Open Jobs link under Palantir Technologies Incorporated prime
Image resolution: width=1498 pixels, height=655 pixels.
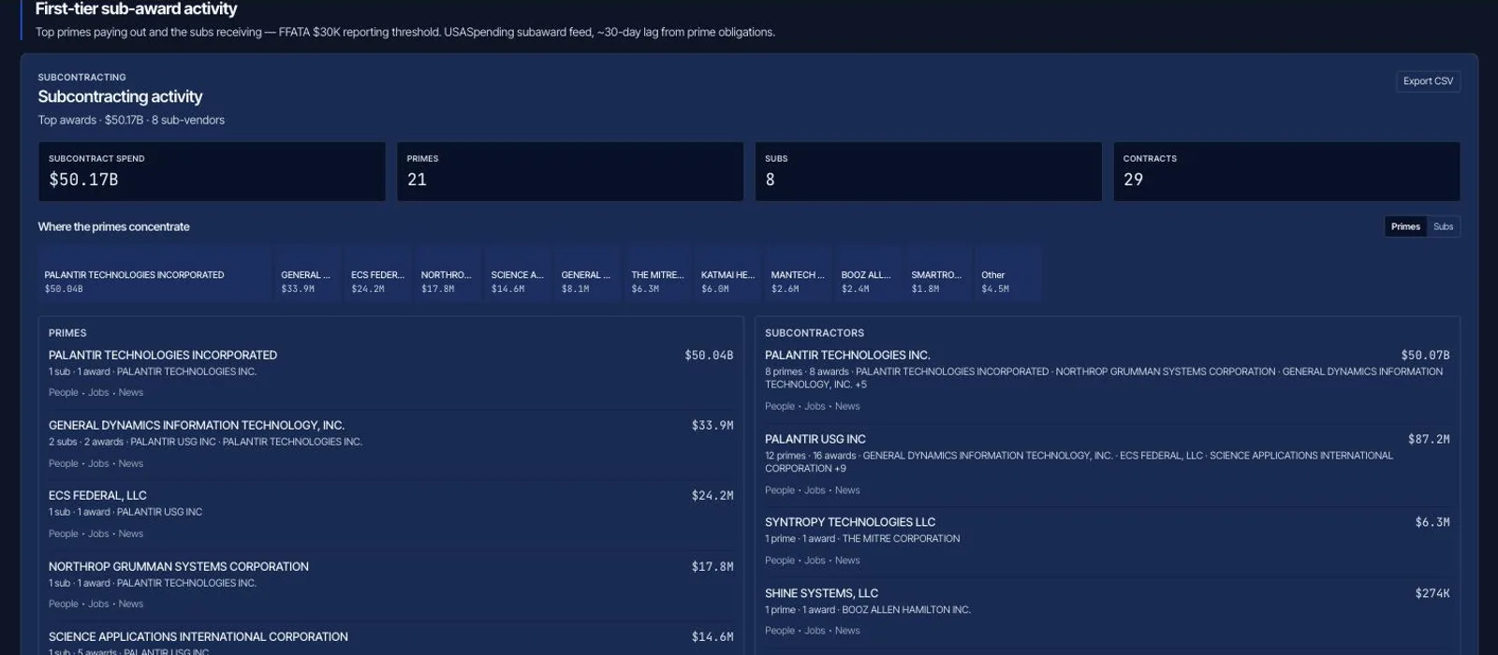pos(98,393)
